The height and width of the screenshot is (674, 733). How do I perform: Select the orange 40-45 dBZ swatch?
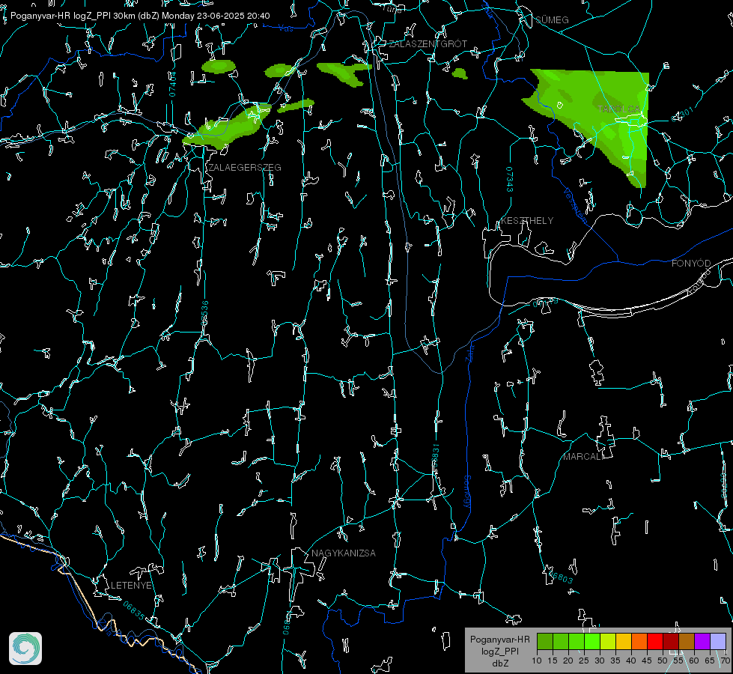point(639,641)
